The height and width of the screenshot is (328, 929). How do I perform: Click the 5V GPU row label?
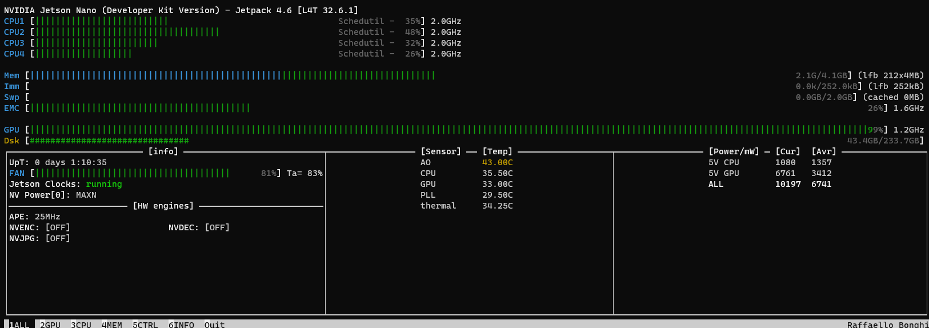pos(724,173)
